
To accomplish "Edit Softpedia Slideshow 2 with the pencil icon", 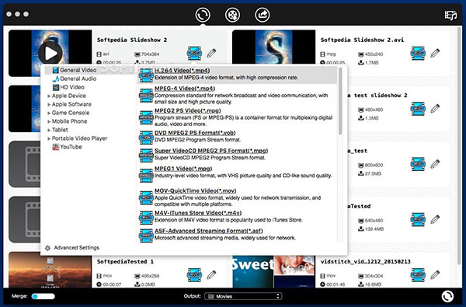I will 211,54.
